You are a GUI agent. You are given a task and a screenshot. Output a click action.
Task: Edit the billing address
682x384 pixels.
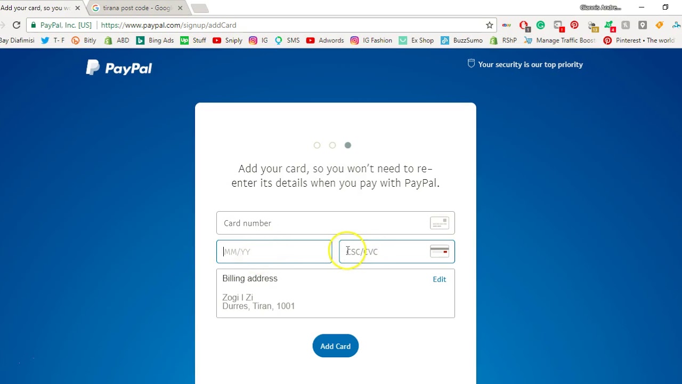pos(439,279)
